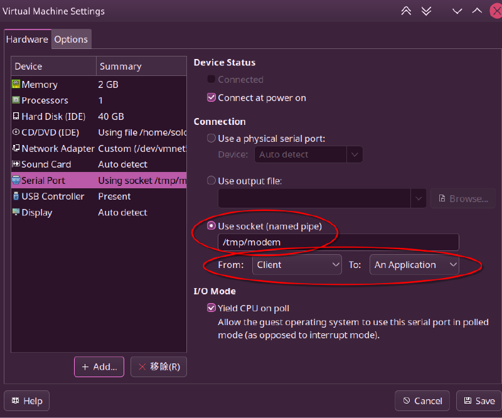Click the Network Adapter icon
The image size is (502, 418).
(x=16, y=148)
